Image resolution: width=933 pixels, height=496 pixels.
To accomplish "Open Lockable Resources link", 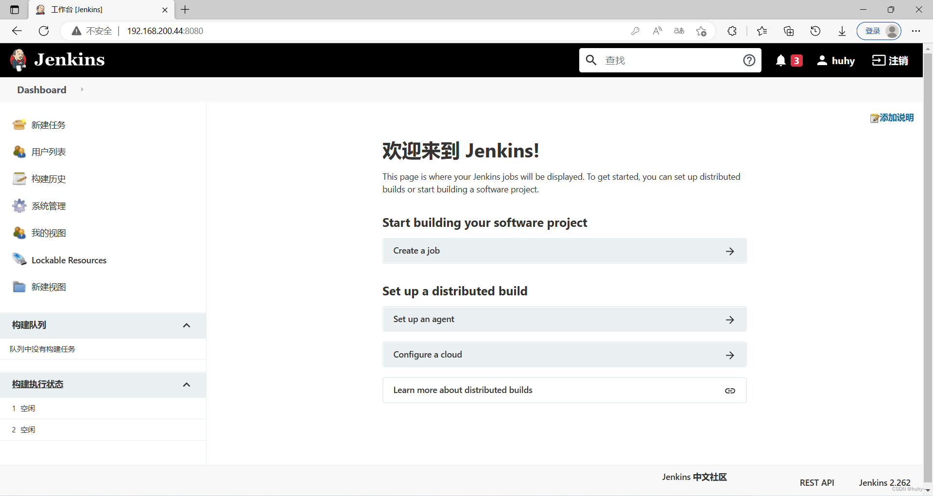I will coord(69,260).
